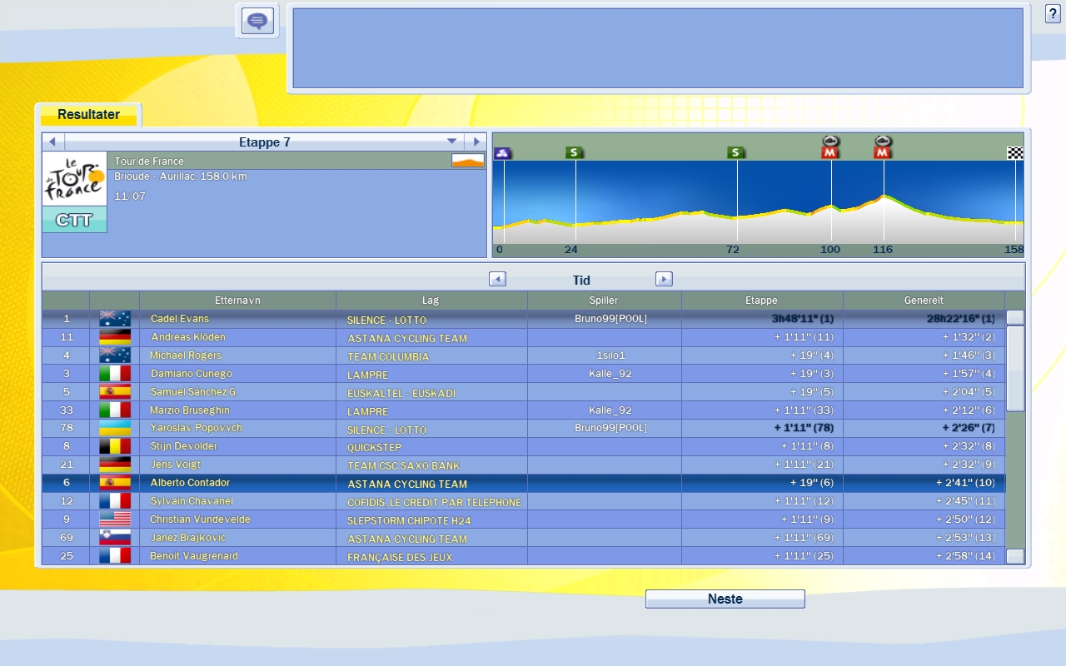Select the sprint marker at km 24
Image resolution: width=1066 pixels, height=666 pixels.
tap(574, 152)
